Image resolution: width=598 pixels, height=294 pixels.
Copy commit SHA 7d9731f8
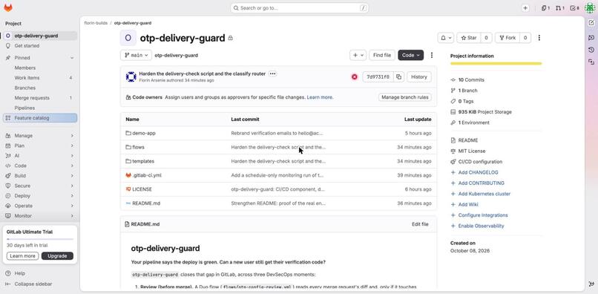(398, 76)
